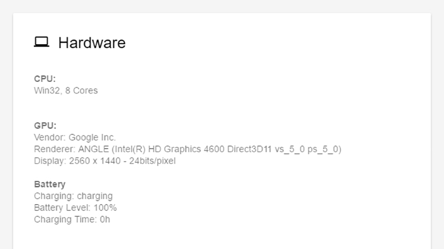Click the GPU label
Viewport: 444px width, 249px height.
point(45,126)
